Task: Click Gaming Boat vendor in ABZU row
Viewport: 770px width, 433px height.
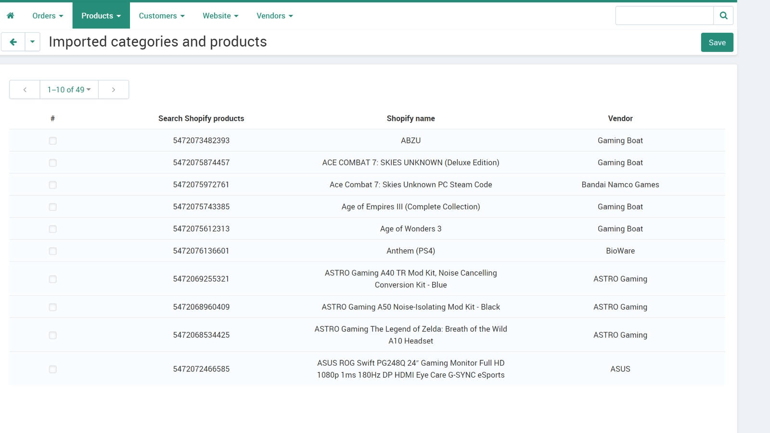Action: 620,140
